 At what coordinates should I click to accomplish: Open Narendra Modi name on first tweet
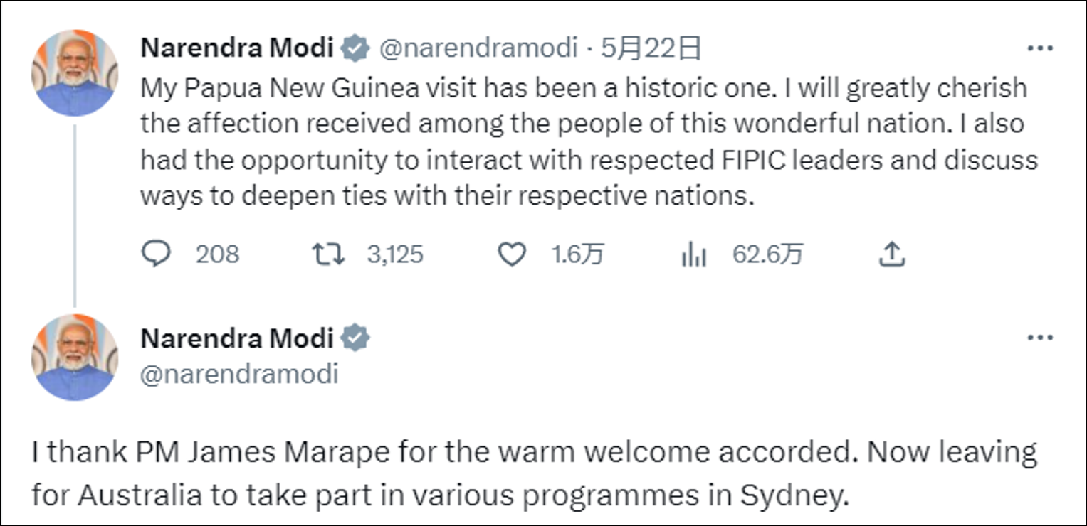[237, 48]
